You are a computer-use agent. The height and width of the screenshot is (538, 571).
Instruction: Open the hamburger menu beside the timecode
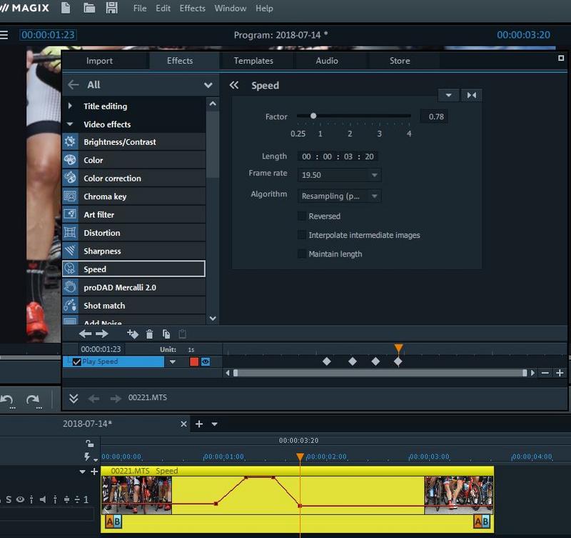(x=4, y=35)
